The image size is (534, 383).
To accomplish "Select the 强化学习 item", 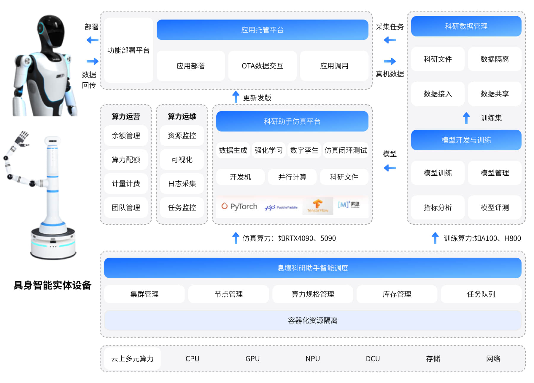I will pos(268,150).
